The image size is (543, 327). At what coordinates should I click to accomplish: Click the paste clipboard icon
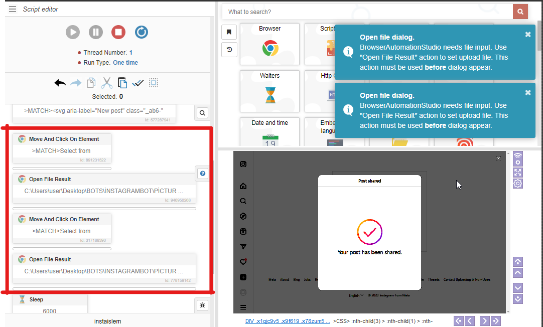[x=122, y=83]
